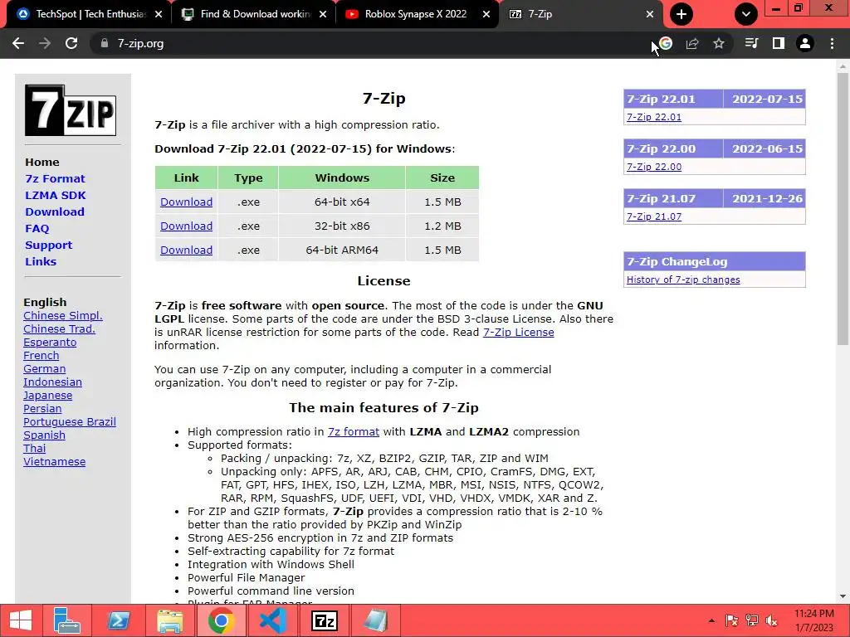
Task: Open the LZMA SDK sidebar link
Action: click(56, 196)
